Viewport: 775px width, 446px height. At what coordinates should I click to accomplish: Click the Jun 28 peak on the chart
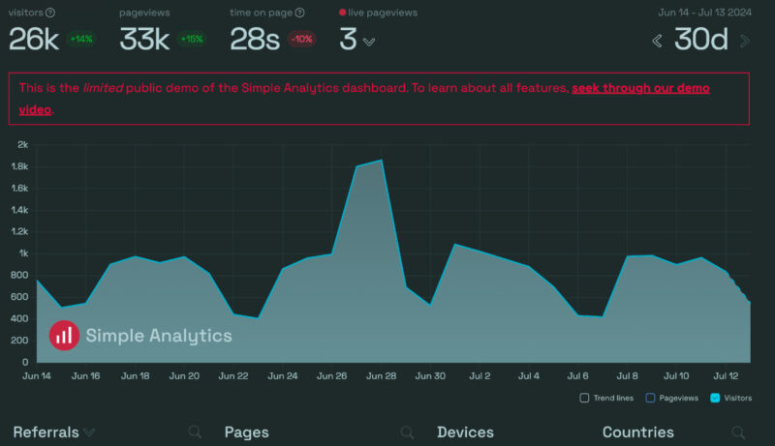(x=381, y=161)
